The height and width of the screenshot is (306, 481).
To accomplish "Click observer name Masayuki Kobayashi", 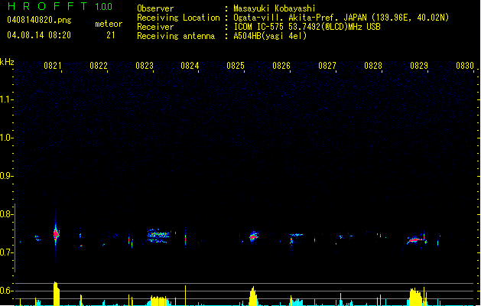I will [275, 8].
